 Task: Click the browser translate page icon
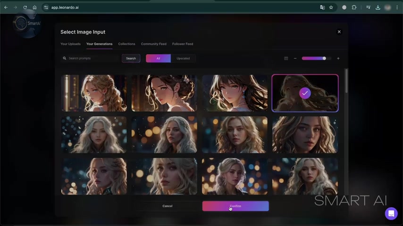(x=322, y=8)
